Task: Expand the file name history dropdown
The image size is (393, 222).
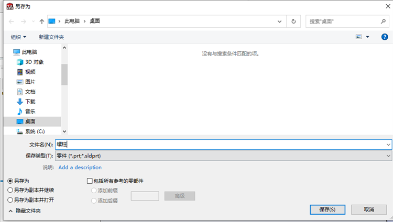Action: coord(388,145)
